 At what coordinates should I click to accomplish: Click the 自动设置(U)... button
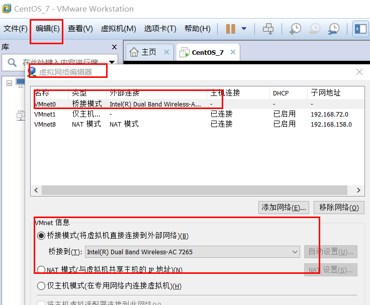[x=331, y=252]
